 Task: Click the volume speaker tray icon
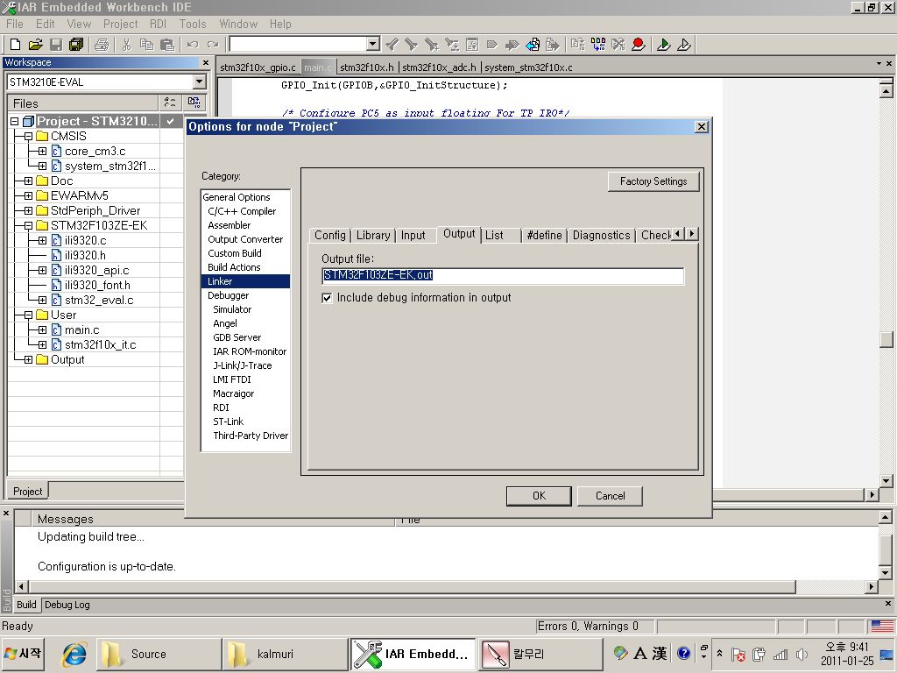[x=802, y=654]
